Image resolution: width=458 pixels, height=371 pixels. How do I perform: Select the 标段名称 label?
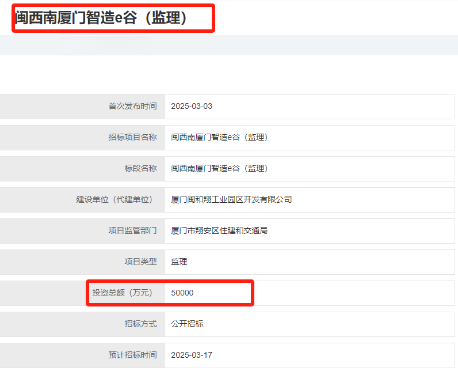click(141, 168)
